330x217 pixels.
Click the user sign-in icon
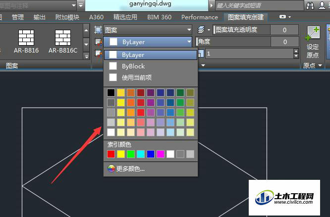click(322, 5)
